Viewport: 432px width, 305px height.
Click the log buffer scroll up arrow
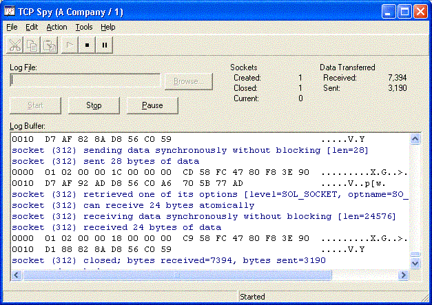[415, 139]
